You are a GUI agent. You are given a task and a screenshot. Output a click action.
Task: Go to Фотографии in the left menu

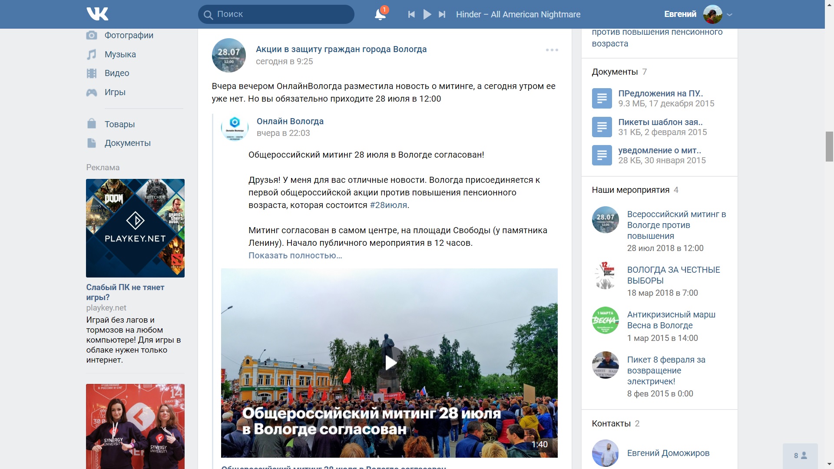coord(129,35)
